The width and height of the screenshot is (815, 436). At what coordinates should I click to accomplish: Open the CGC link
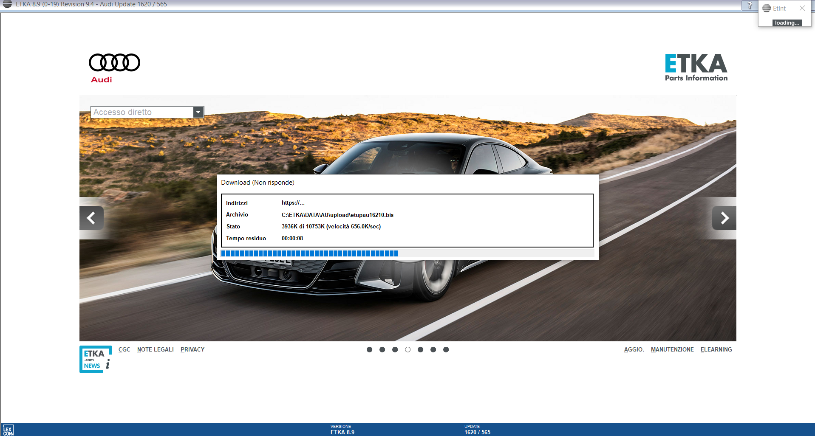124,349
